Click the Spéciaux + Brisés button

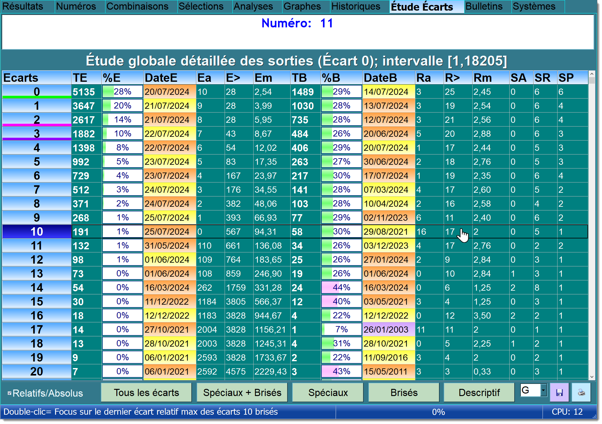pyautogui.click(x=242, y=393)
